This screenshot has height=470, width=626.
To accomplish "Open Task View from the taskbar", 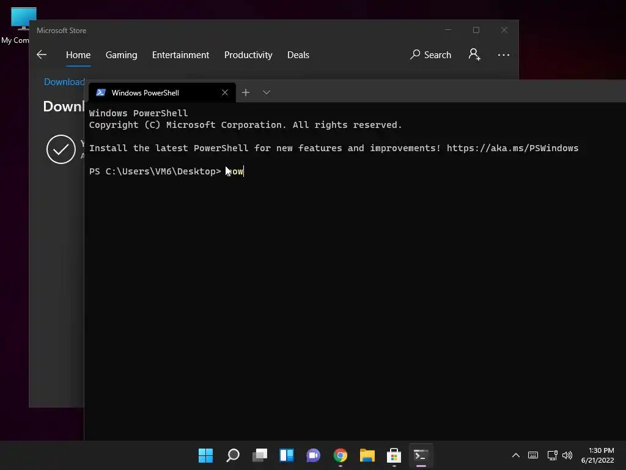I will [259, 455].
